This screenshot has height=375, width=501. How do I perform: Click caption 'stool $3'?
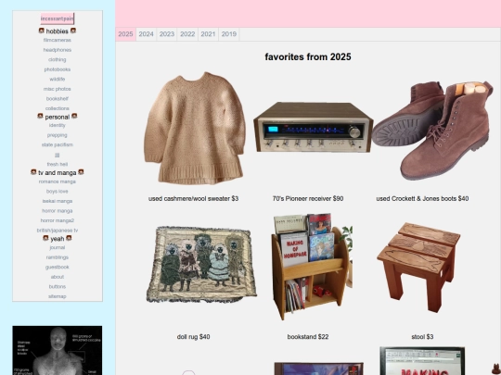tap(422, 337)
